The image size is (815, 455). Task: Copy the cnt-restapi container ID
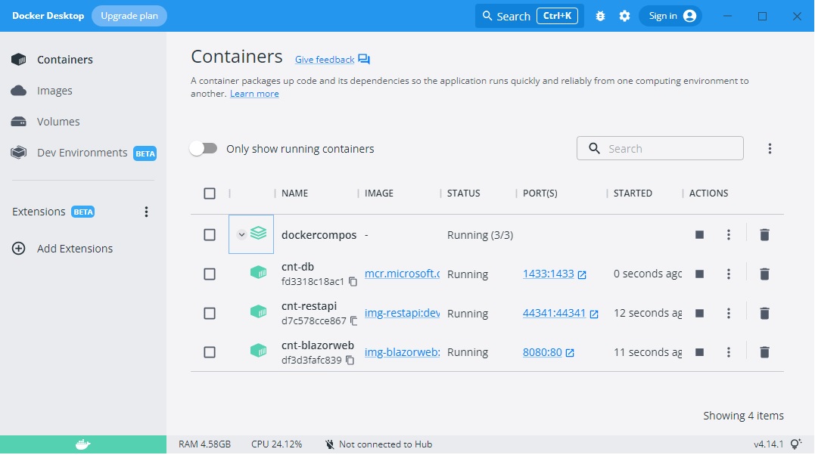point(354,321)
